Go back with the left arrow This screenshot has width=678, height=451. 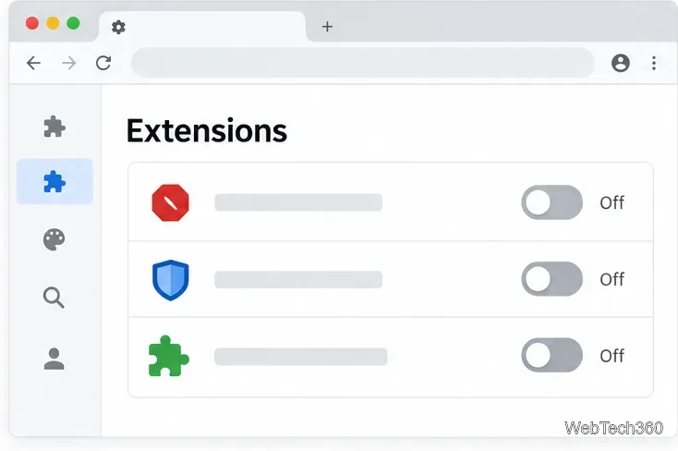[x=34, y=63]
